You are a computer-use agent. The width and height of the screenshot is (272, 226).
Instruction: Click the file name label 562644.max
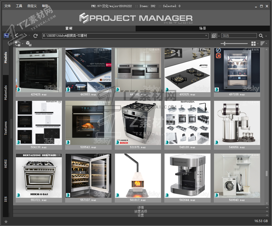[x=188, y=200]
